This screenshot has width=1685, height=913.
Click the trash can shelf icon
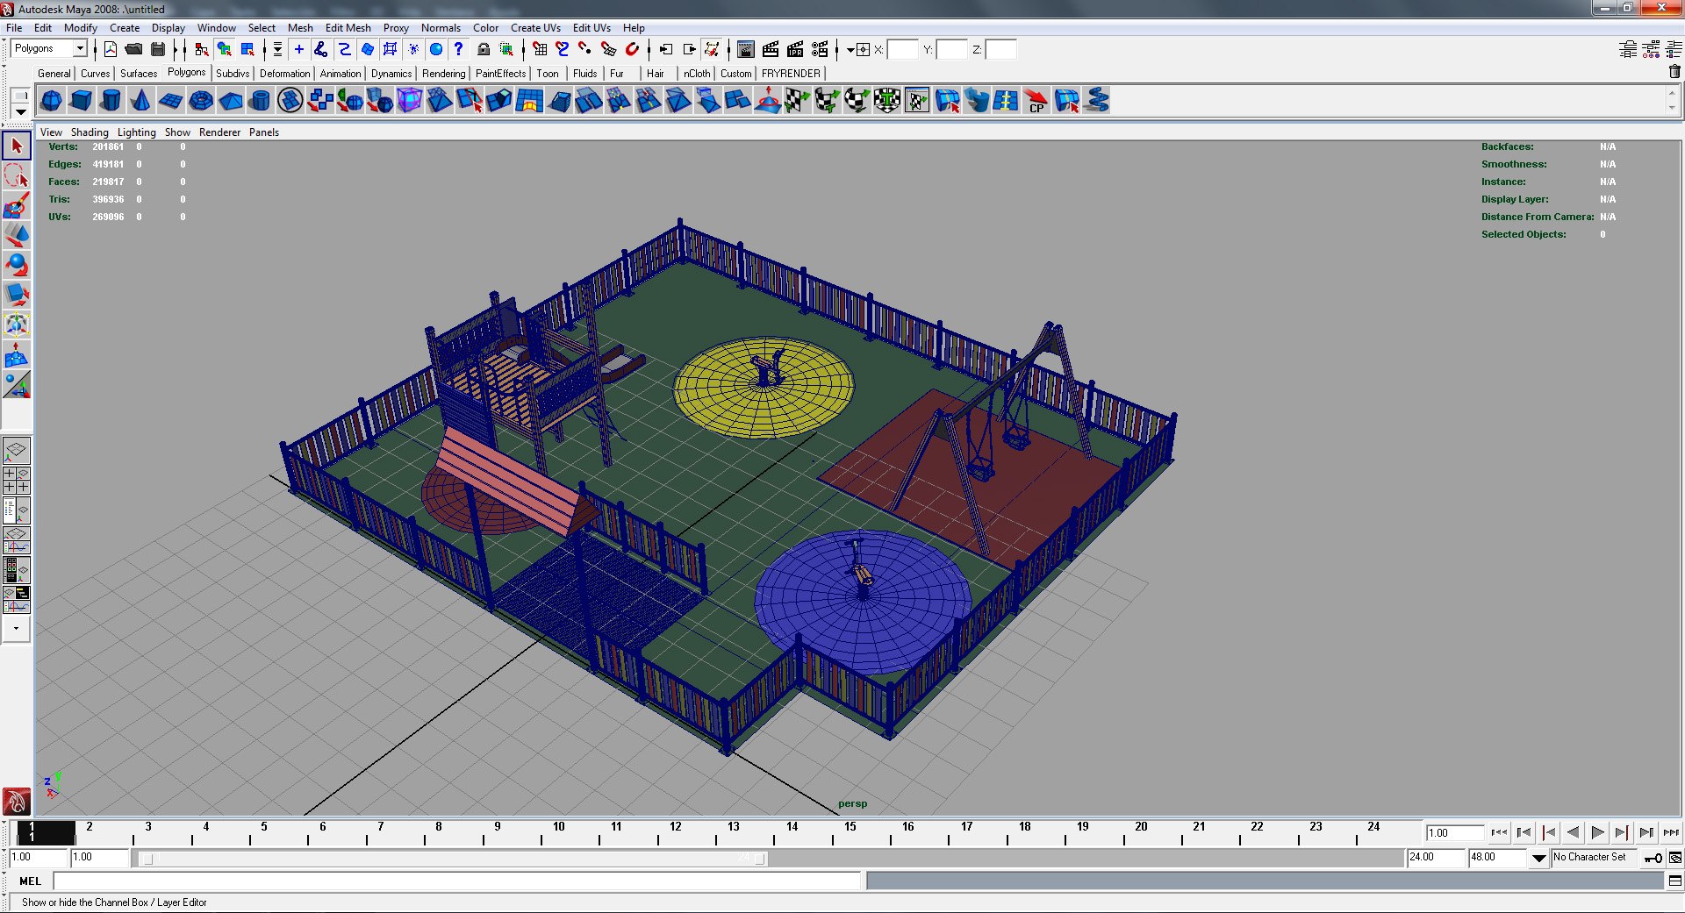click(1674, 73)
